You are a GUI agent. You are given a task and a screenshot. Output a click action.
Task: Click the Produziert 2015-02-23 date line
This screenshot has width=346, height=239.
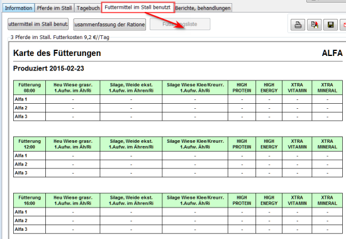(48, 69)
